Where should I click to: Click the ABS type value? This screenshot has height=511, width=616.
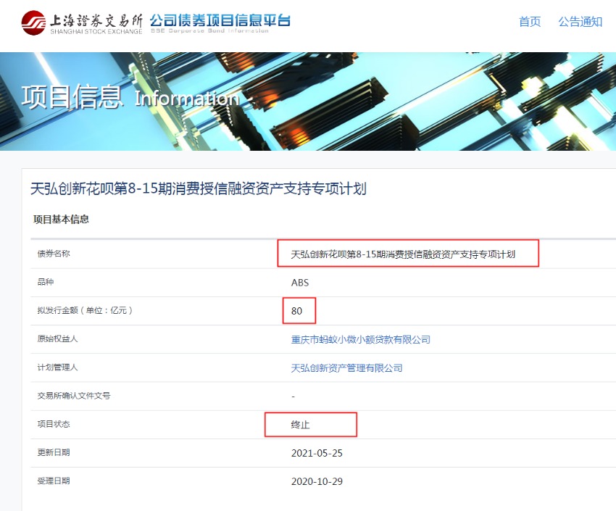300,283
